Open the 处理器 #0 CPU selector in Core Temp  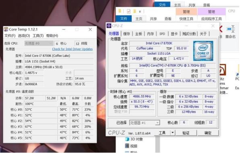coord(39,43)
